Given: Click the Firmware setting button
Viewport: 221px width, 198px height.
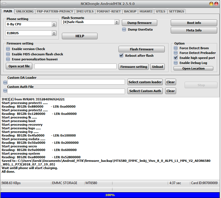Looking at the screenshot, I should (x=134, y=67).
